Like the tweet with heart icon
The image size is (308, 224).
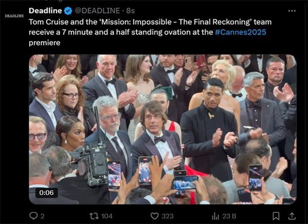155,216
